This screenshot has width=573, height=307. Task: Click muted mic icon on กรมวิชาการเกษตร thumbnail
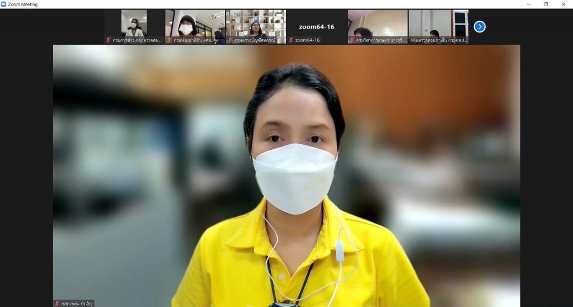coord(352,40)
